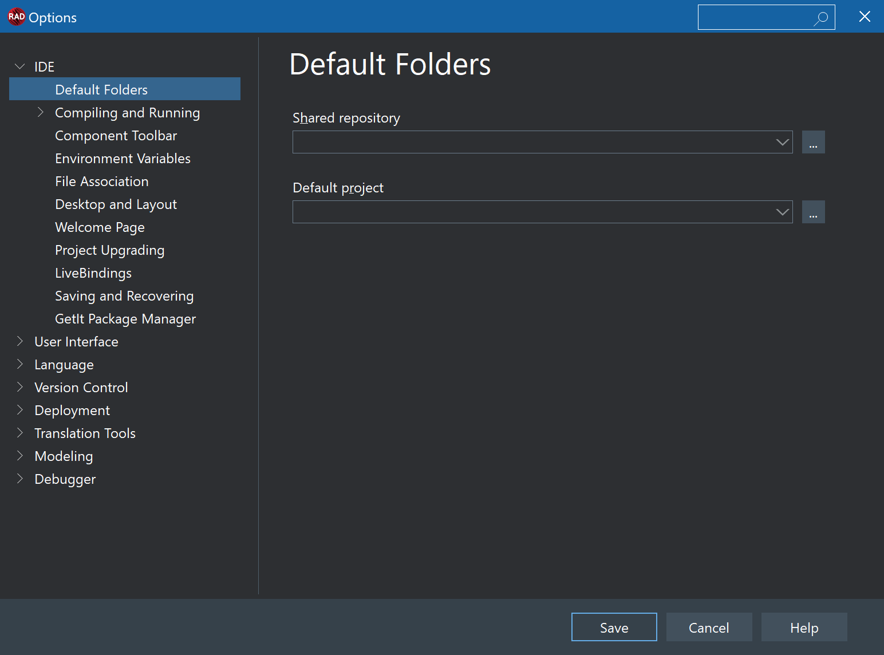884x655 pixels.
Task: Select Version Control category
Action: [x=81, y=388]
